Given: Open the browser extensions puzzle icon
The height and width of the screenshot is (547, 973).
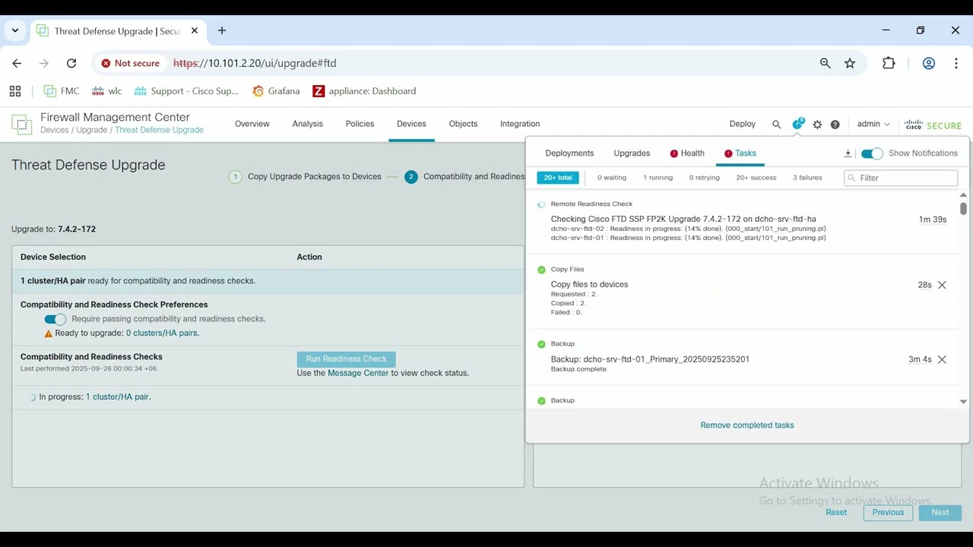Looking at the screenshot, I should pyautogui.click(x=889, y=63).
